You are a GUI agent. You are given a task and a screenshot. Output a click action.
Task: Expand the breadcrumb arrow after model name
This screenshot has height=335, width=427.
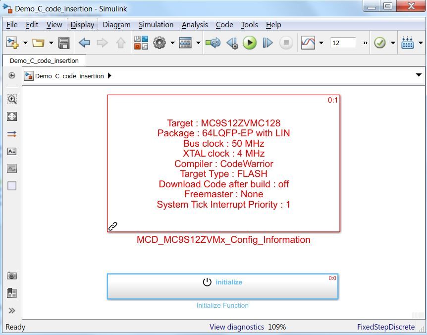click(x=109, y=76)
